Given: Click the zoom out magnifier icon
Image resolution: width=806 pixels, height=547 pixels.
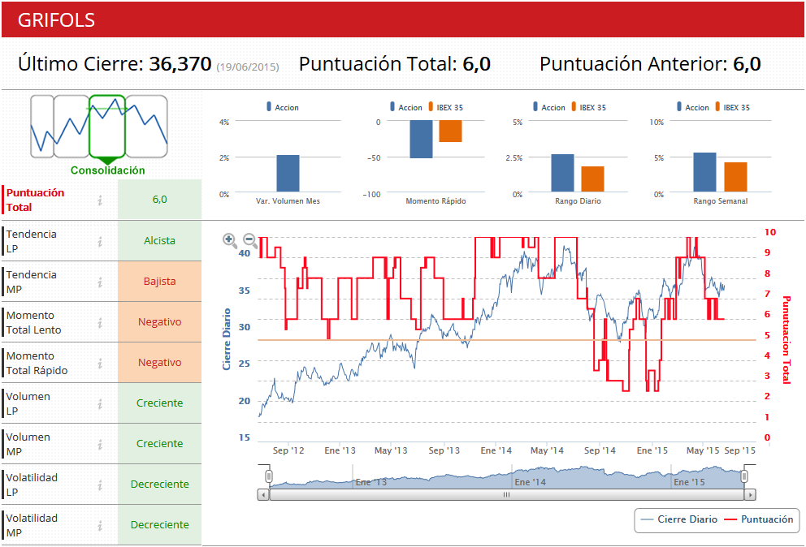Looking at the screenshot, I should [x=250, y=240].
